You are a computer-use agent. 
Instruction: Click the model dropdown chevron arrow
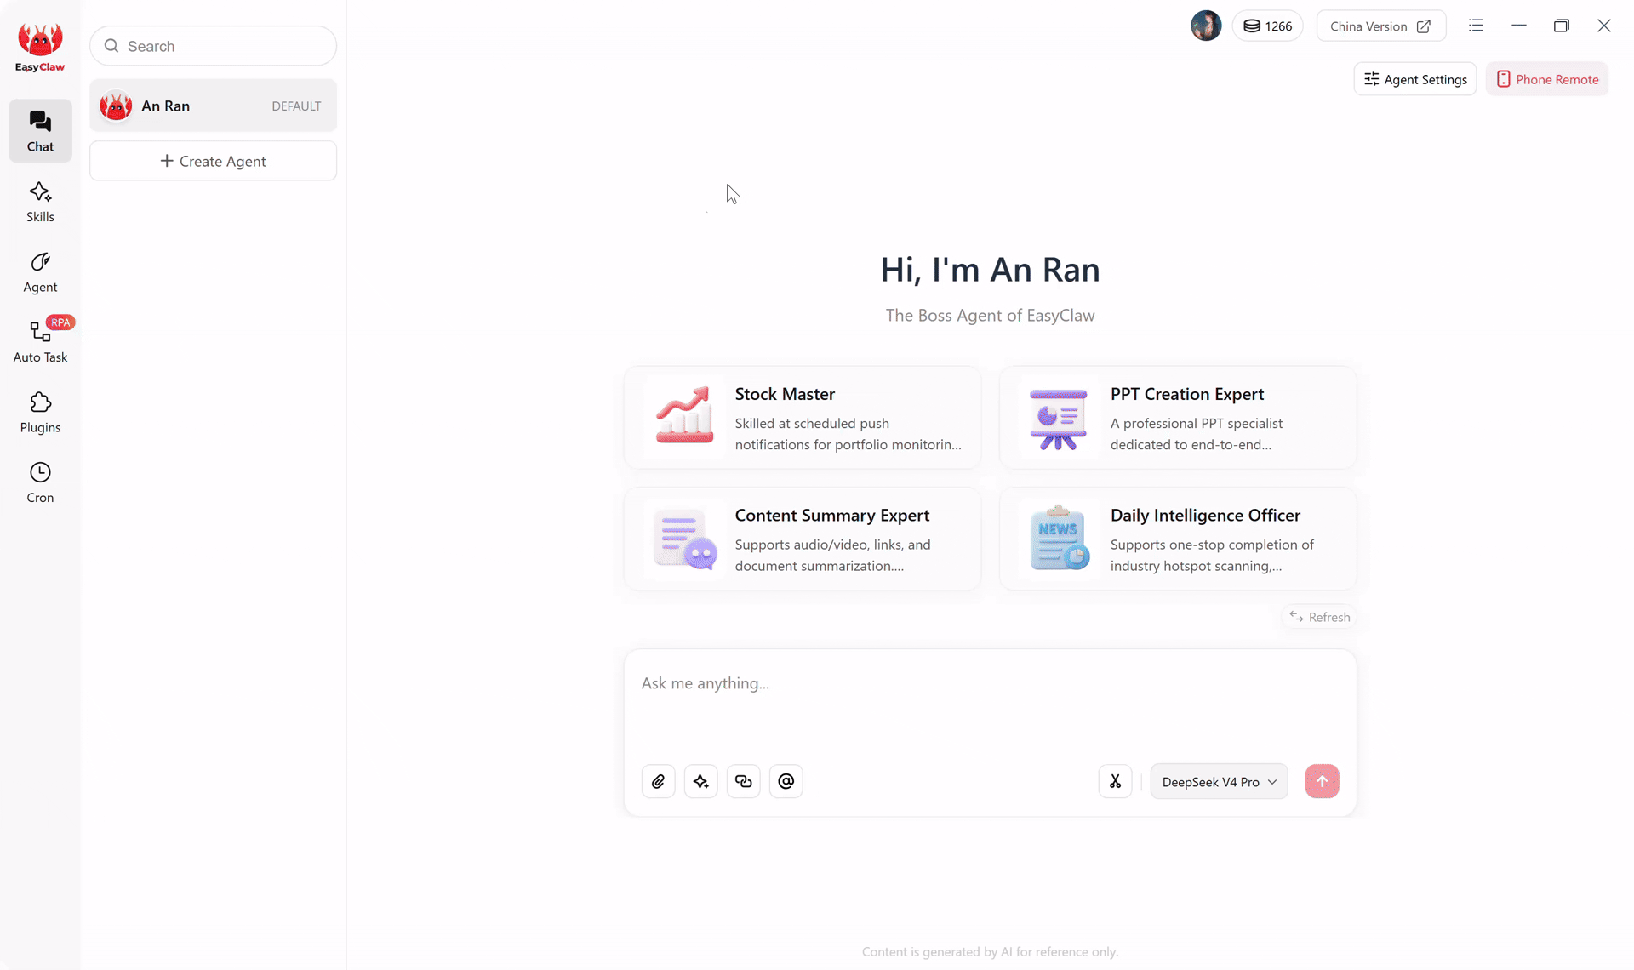[1272, 782]
